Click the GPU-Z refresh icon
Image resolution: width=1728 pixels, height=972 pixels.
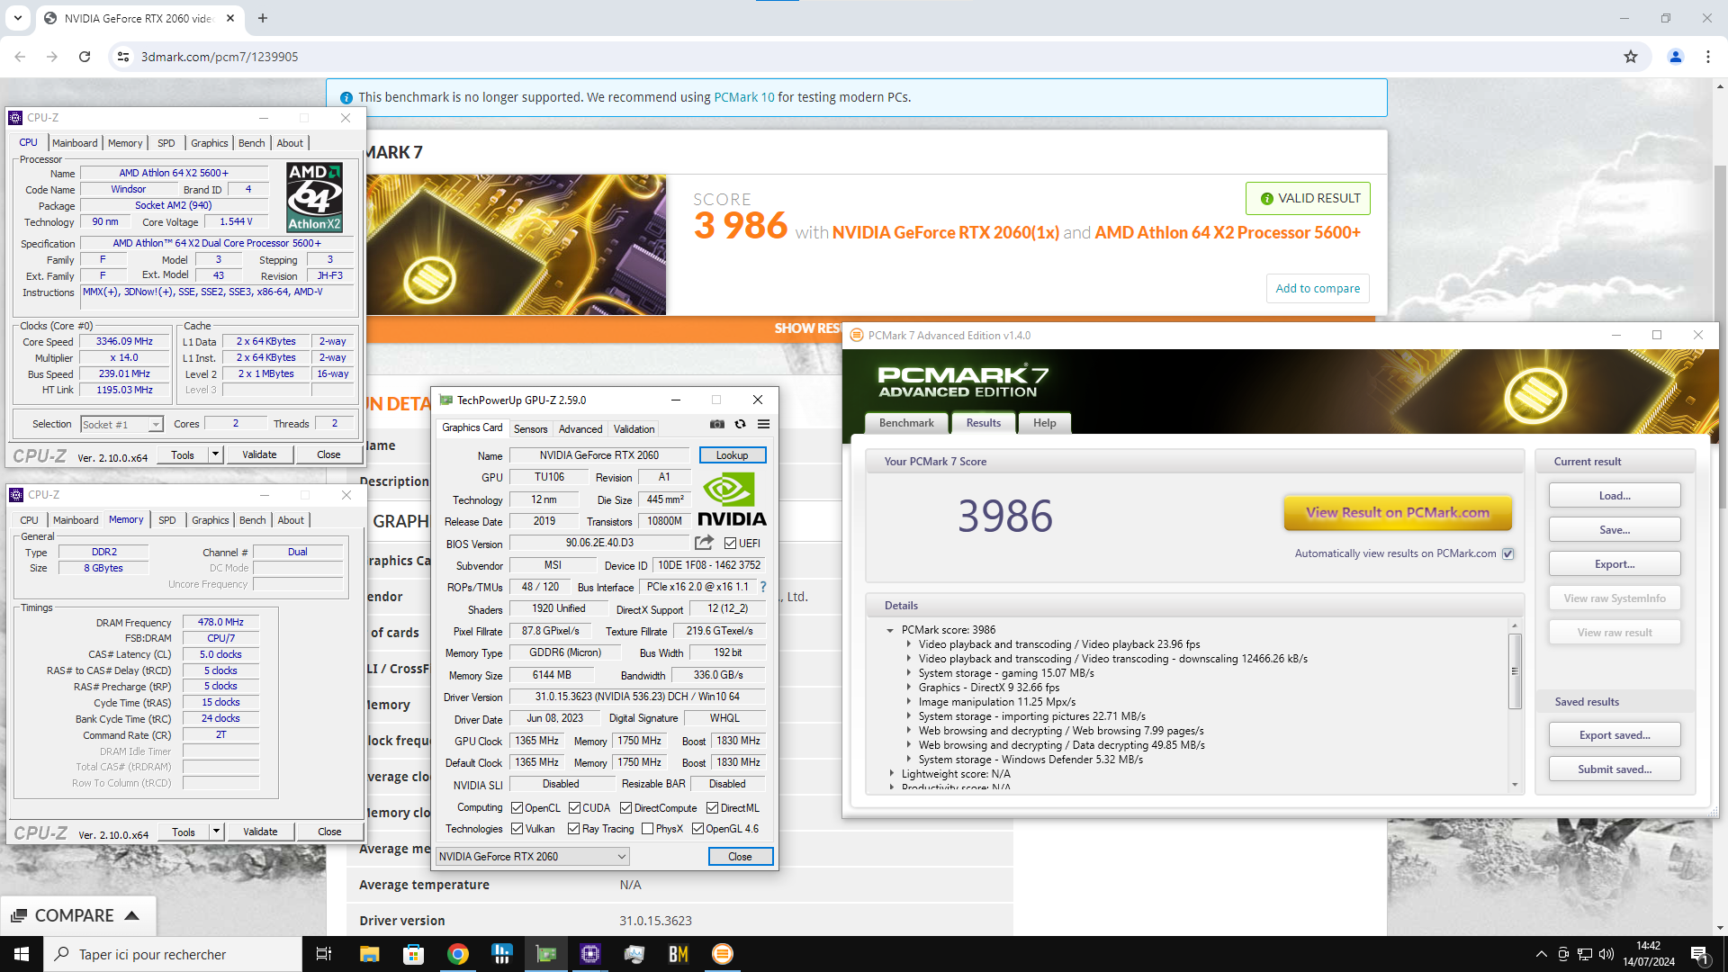pyautogui.click(x=740, y=424)
